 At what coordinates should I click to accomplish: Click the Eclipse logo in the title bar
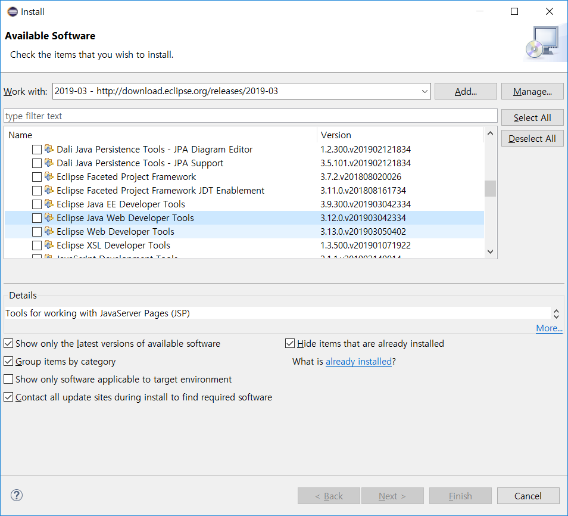point(13,11)
